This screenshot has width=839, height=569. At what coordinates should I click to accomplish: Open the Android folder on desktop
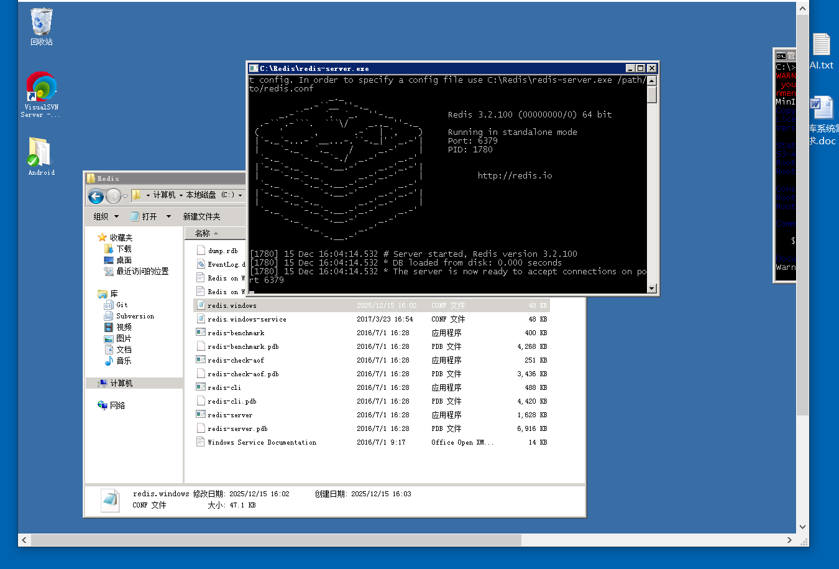(41, 156)
